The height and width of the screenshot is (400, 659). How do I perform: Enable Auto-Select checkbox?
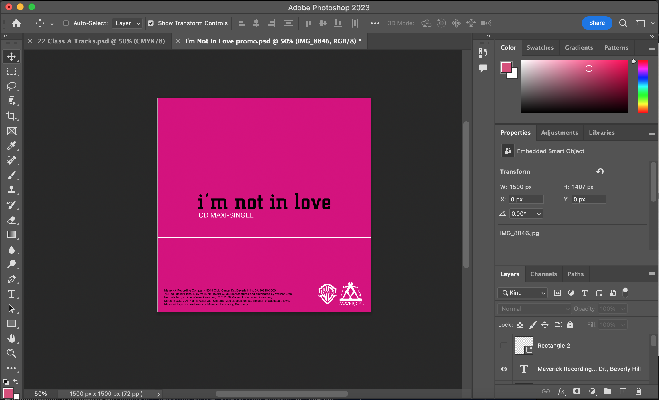(x=65, y=23)
